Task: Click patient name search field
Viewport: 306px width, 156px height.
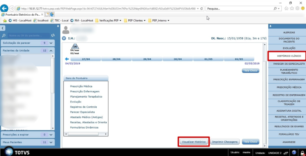Action: click(29, 36)
